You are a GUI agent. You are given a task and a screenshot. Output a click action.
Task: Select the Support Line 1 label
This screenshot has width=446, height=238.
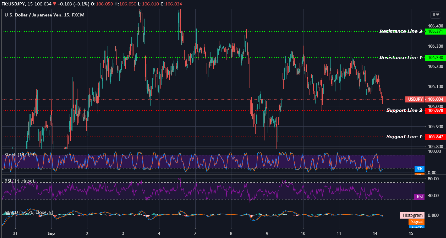pyautogui.click(x=404, y=137)
